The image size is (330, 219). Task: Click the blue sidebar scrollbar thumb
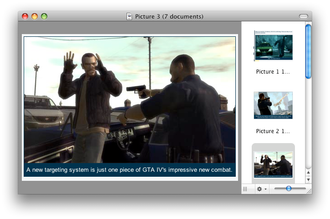pyautogui.click(x=308, y=51)
